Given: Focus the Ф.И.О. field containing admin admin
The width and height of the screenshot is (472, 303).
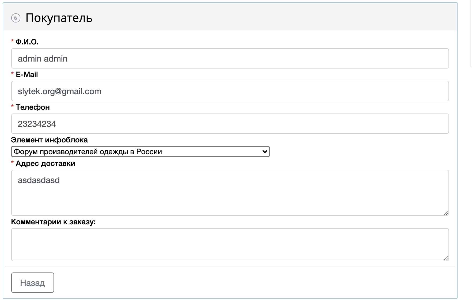Looking at the screenshot, I should [x=230, y=58].
